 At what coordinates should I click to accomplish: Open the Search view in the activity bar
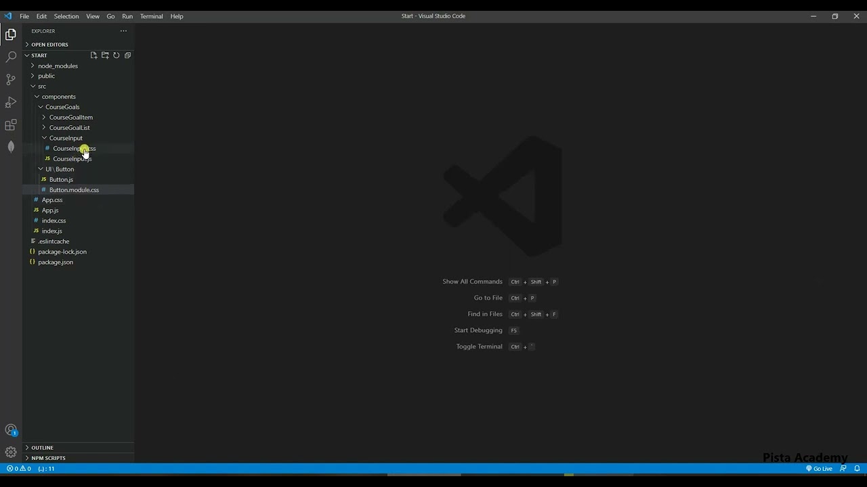coord(11,57)
